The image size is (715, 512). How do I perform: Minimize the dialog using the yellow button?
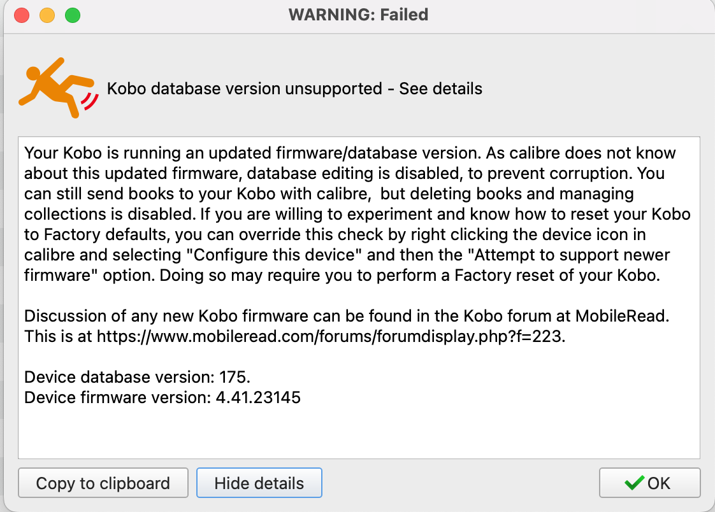point(47,15)
